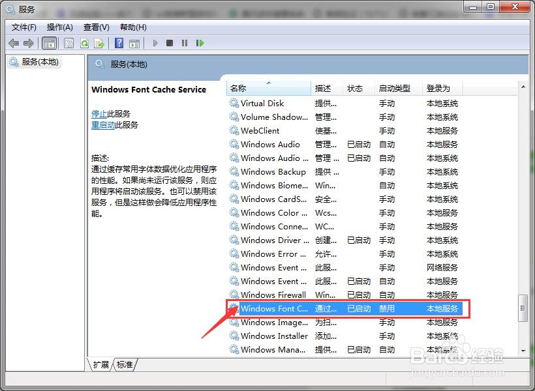Open the 查看(V) menu

coord(96,27)
